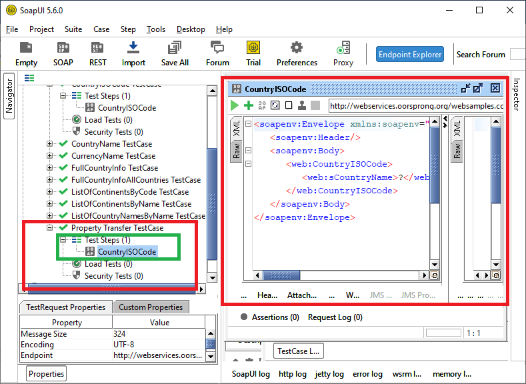The image size is (526, 384).
Task: Collapse the web:CountryISOCode XML fold marker
Action: coord(248,163)
